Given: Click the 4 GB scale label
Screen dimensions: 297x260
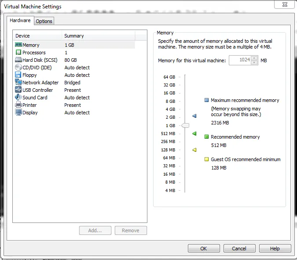Looking at the screenshot, I should point(170,109).
